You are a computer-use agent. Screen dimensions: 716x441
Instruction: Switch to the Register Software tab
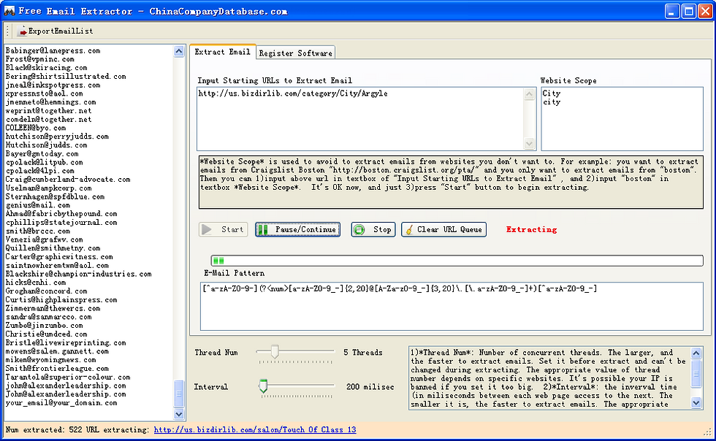pyautogui.click(x=295, y=53)
